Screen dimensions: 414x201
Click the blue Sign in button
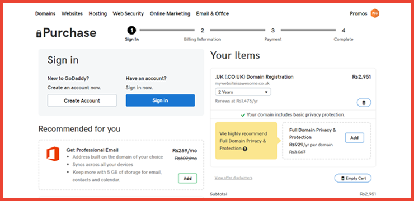(160, 100)
